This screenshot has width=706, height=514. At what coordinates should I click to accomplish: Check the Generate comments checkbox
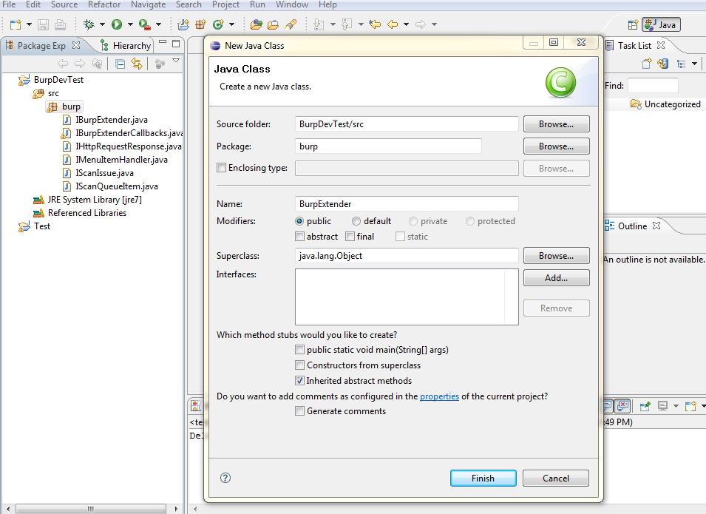click(299, 411)
